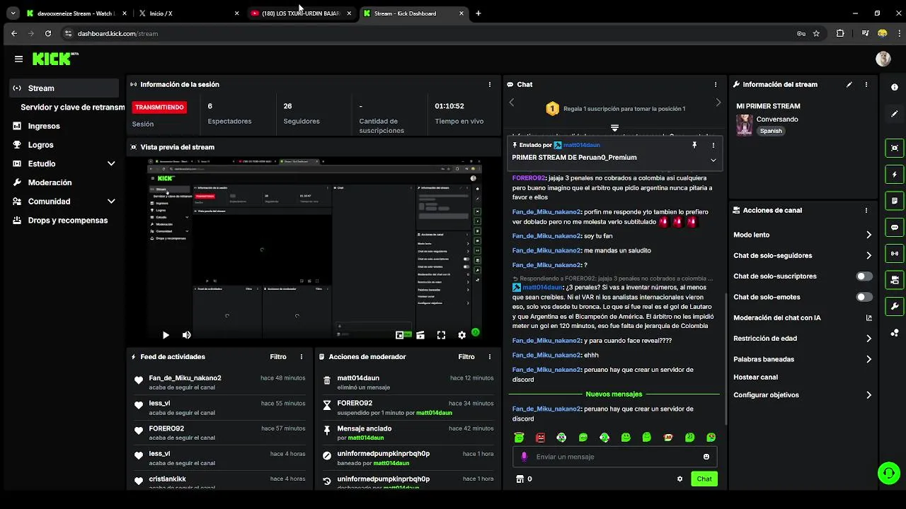
Task: Enable theater mode in stream preview
Action: click(420, 335)
